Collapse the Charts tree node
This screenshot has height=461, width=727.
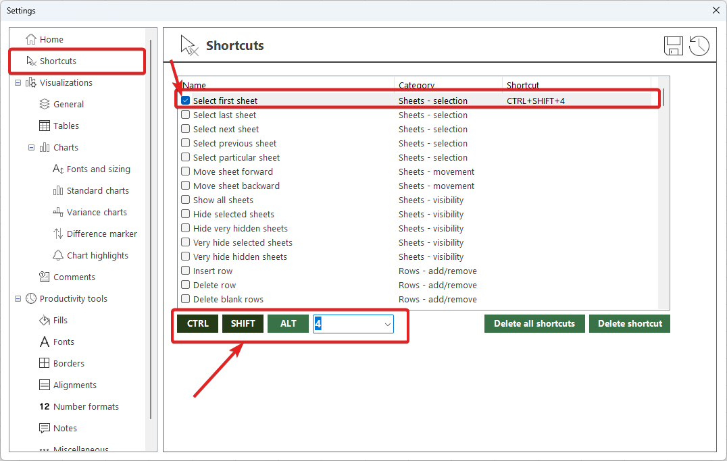coord(31,147)
